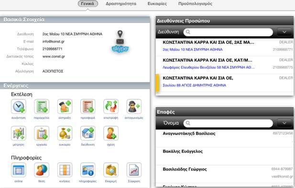295x188 pixels.
Task: Open the map pin location icon
Action: coord(120,34)
